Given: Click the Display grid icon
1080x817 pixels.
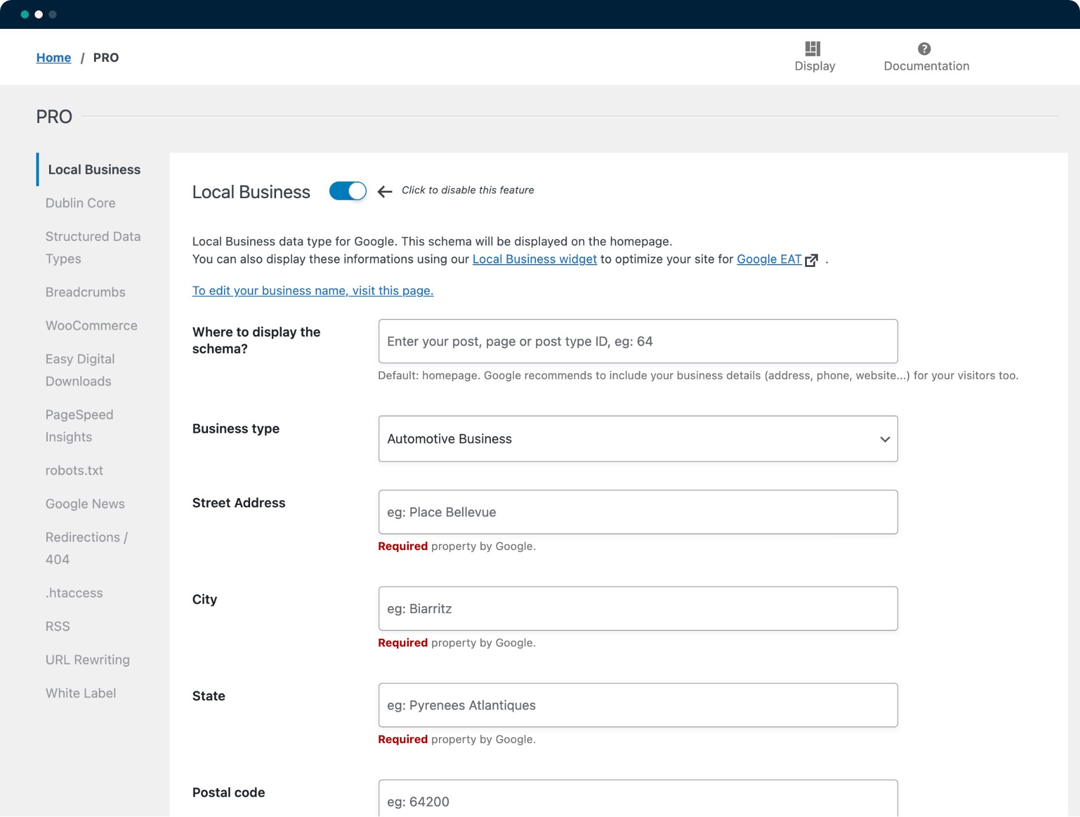Looking at the screenshot, I should click(x=813, y=49).
